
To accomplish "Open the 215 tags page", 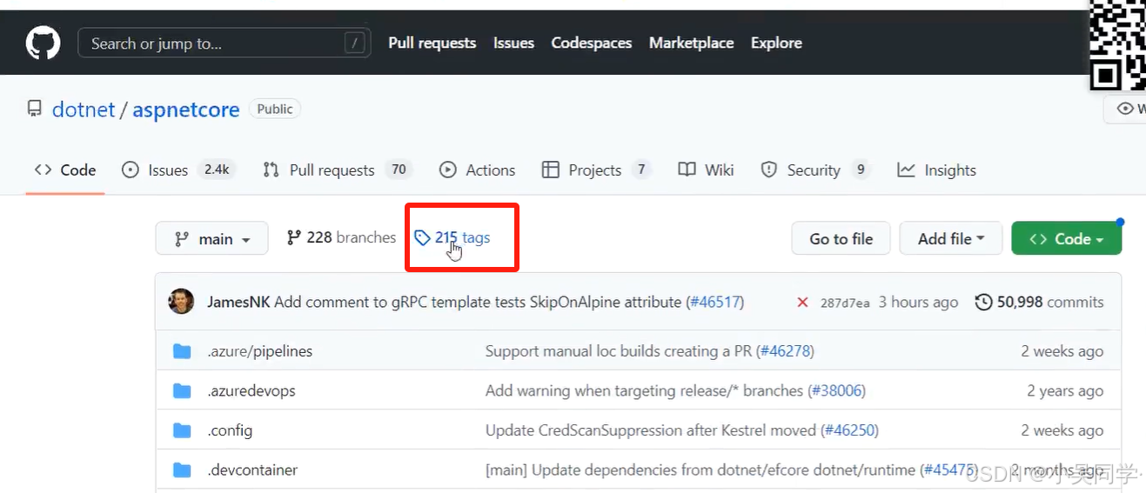I will pyautogui.click(x=452, y=237).
